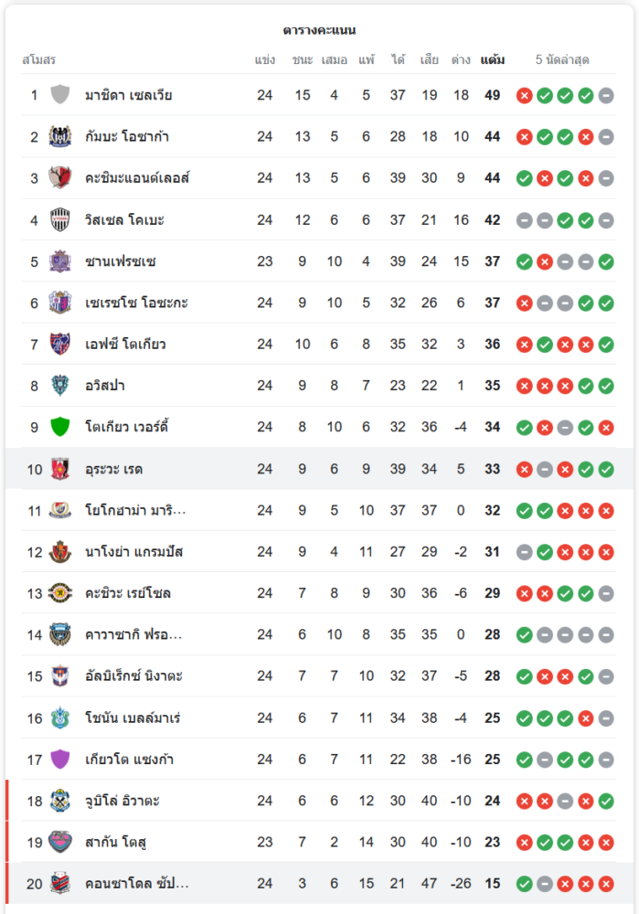639x914 pixels.
Task: Click the Kashiwa Reysol club crest
Action: [x=60, y=593]
